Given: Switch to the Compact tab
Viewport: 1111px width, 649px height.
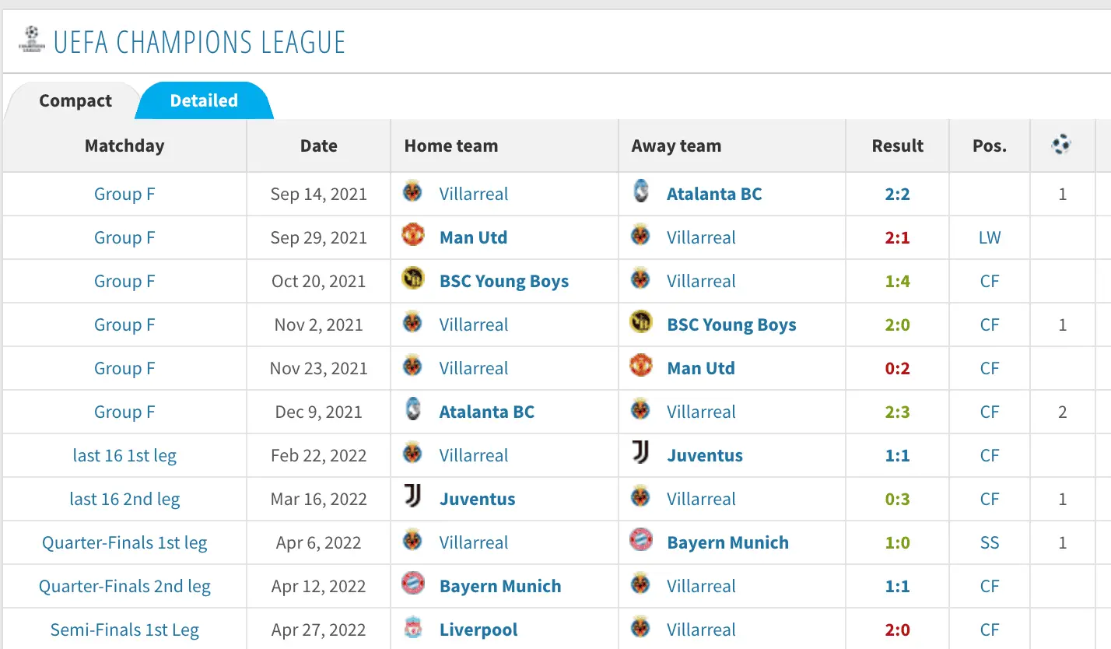Looking at the screenshot, I should (75, 100).
